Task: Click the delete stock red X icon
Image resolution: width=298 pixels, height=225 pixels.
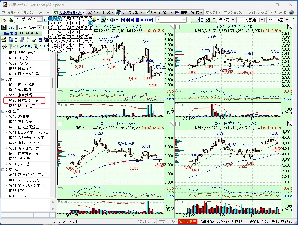Action: 4,20
